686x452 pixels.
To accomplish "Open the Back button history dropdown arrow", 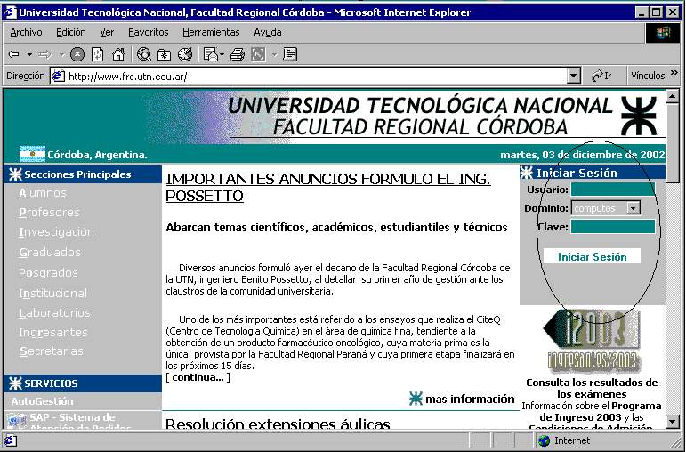I will point(29,54).
